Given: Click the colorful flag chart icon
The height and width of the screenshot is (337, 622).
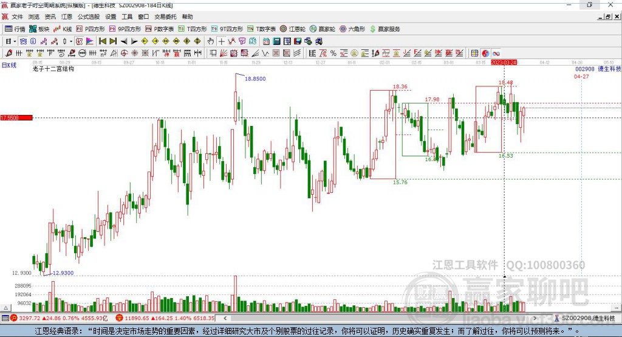Looking at the screenshot, I should (90, 41).
